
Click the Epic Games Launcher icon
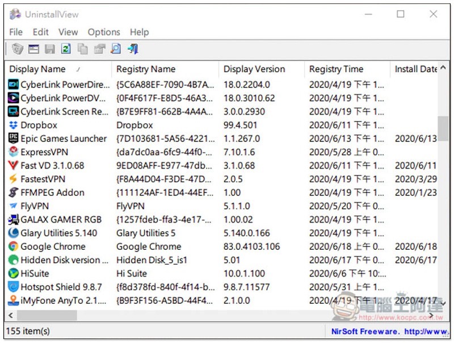coord(13,139)
